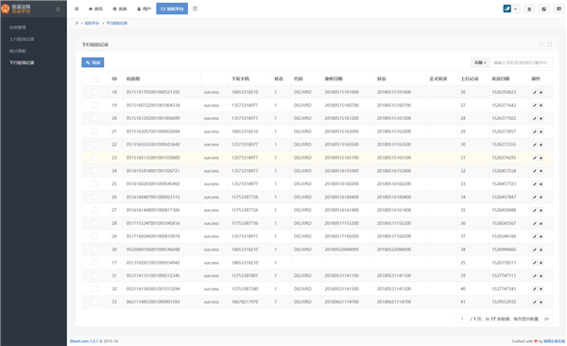This screenshot has height=346, width=567.
Task: Click the window icon next to trash
Action: point(544,9)
